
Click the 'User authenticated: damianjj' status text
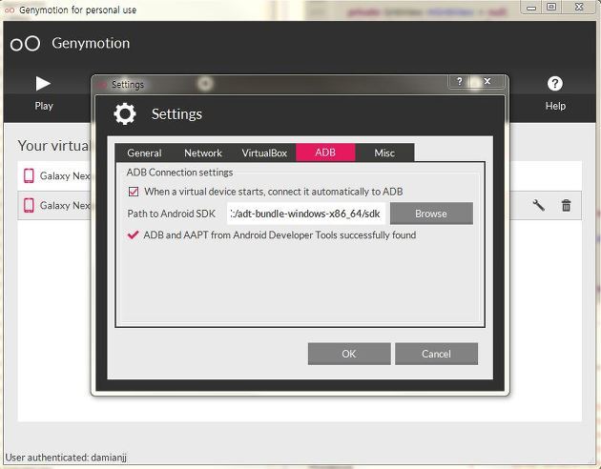pos(66,458)
